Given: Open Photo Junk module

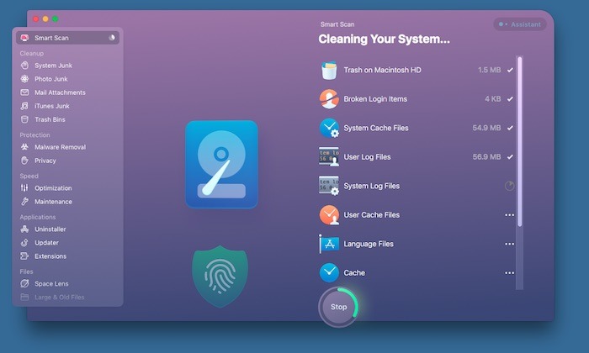Looking at the screenshot, I should (x=51, y=79).
